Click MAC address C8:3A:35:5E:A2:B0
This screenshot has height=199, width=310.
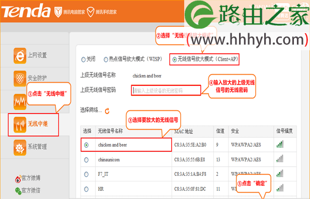pyautogui.click(x=190, y=145)
